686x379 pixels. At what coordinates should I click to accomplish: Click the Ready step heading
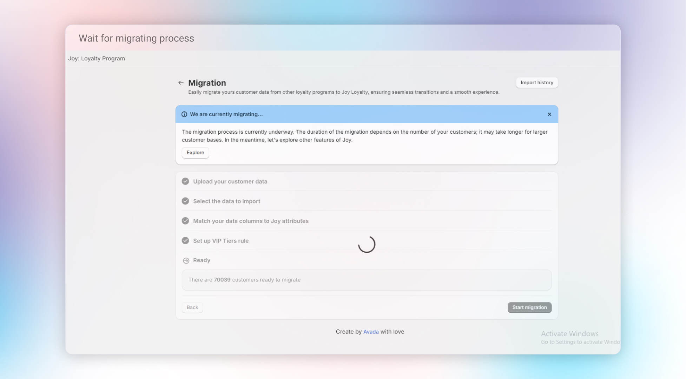coord(202,260)
